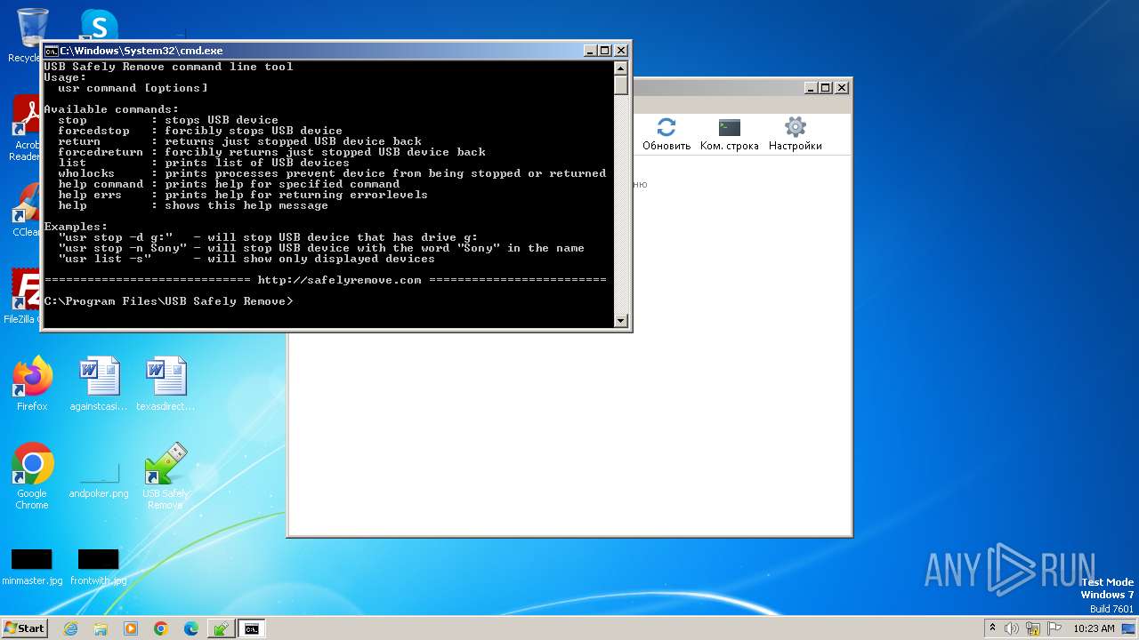Click 'usr list -s' example line
The width and height of the screenshot is (1139, 640).
[246, 259]
